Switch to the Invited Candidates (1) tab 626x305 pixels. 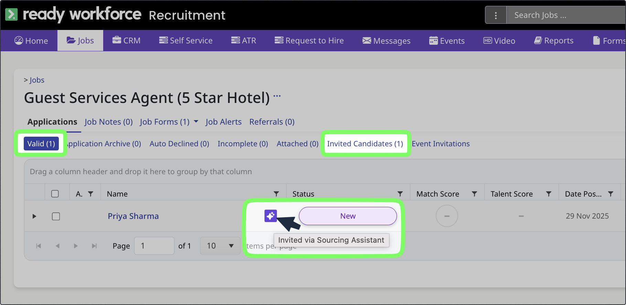365,144
